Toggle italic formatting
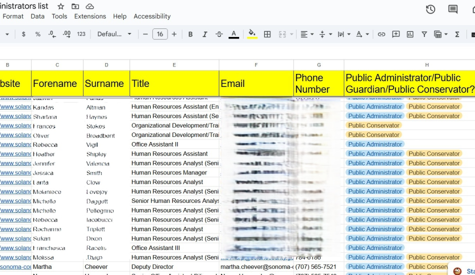The image size is (475, 275). (205, 34)
